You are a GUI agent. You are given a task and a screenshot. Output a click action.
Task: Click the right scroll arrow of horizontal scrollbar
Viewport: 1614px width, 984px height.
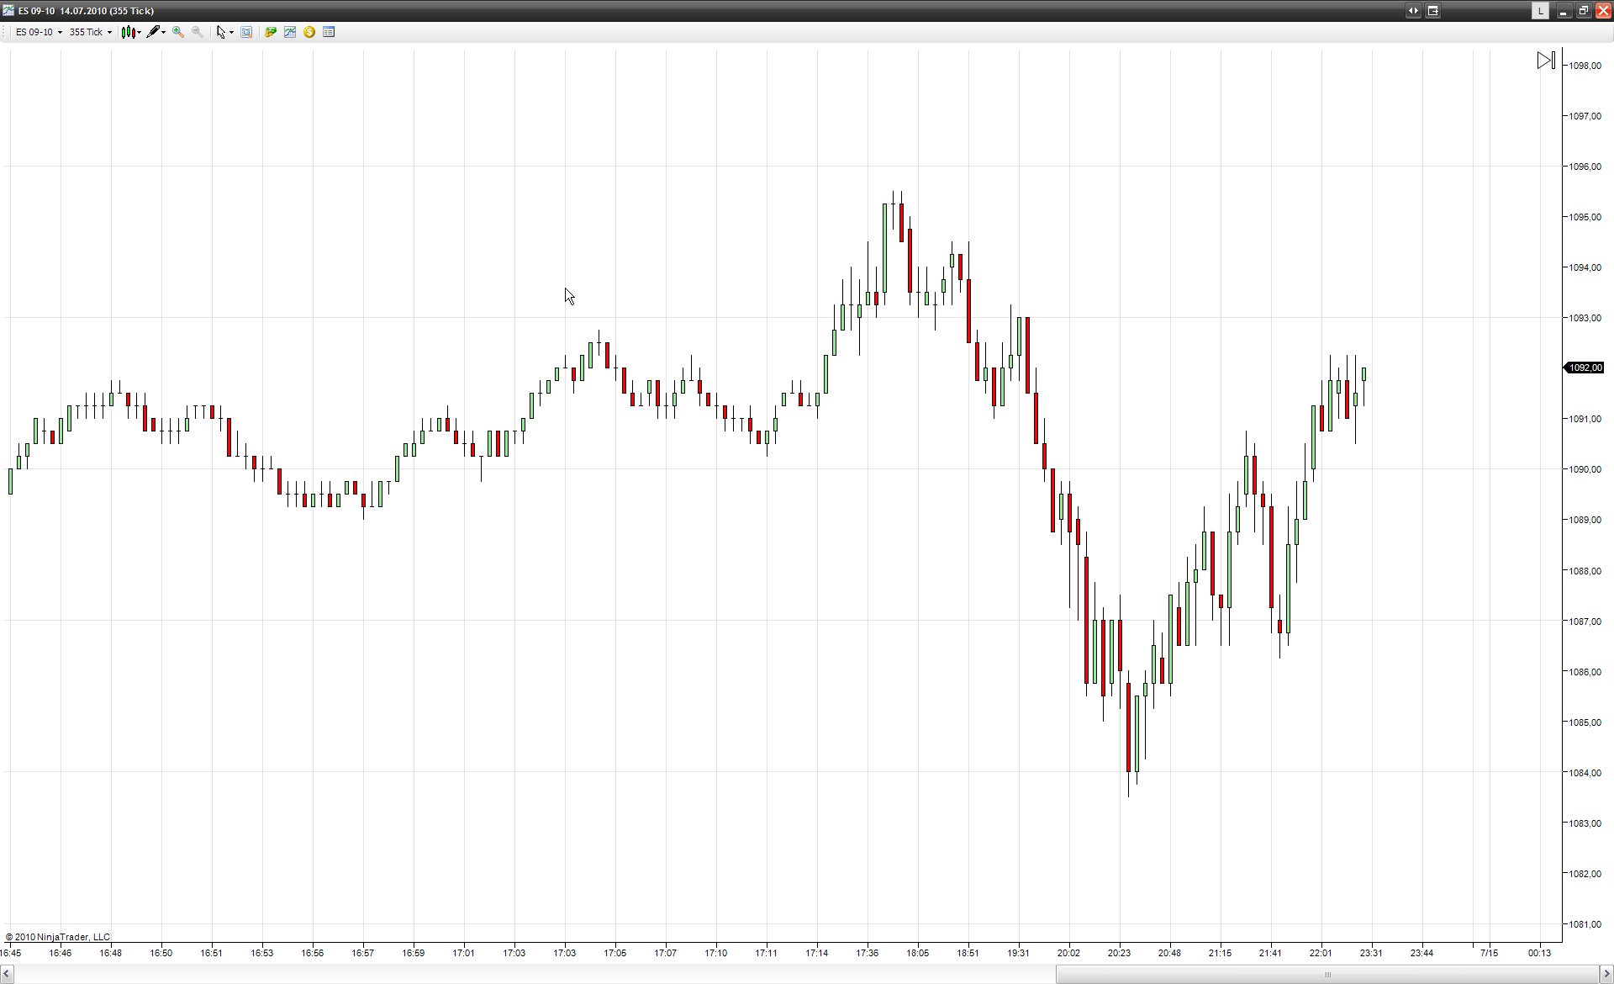click(x=1606, y=974)
